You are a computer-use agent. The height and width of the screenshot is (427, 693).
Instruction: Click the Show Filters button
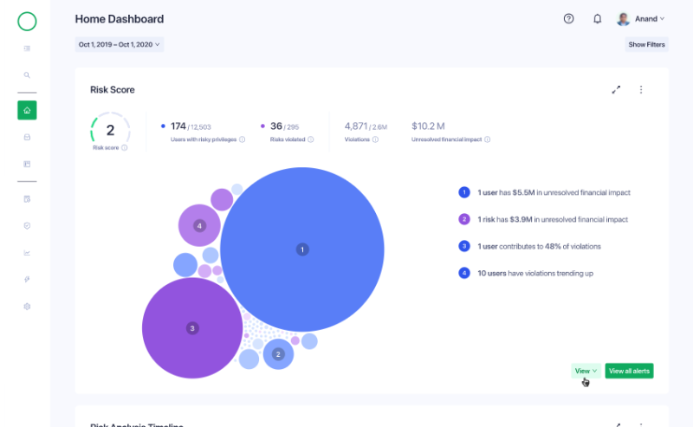[646, 44]
